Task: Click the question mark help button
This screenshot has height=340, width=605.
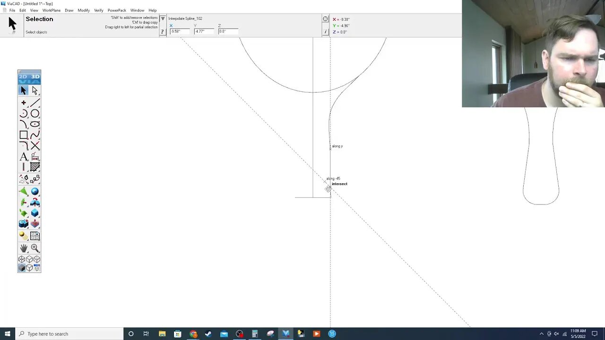Action: [x=163, y=32]
